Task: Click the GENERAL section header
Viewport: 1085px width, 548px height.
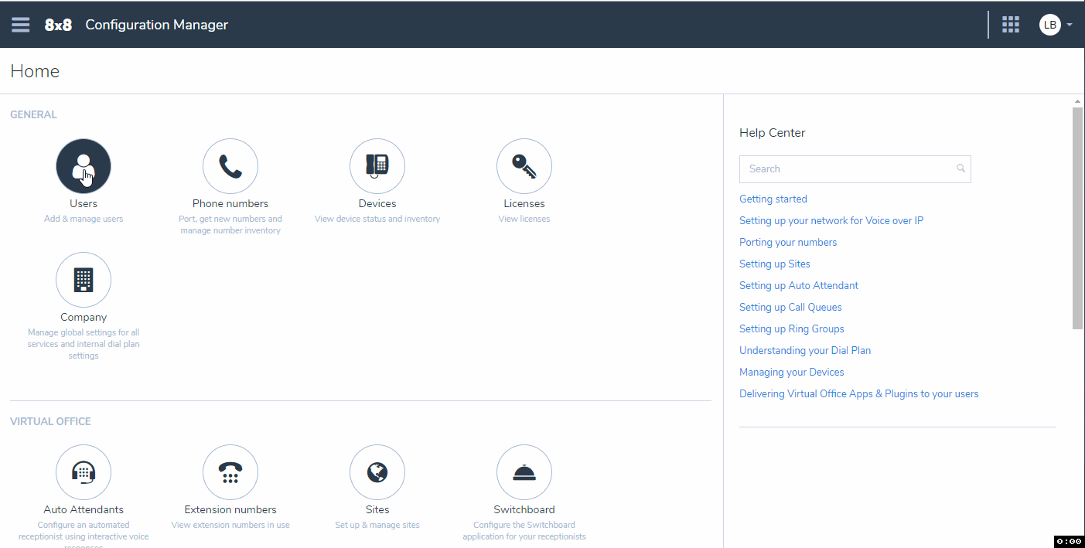Action: pyautogui.click(x=33, y=114)
